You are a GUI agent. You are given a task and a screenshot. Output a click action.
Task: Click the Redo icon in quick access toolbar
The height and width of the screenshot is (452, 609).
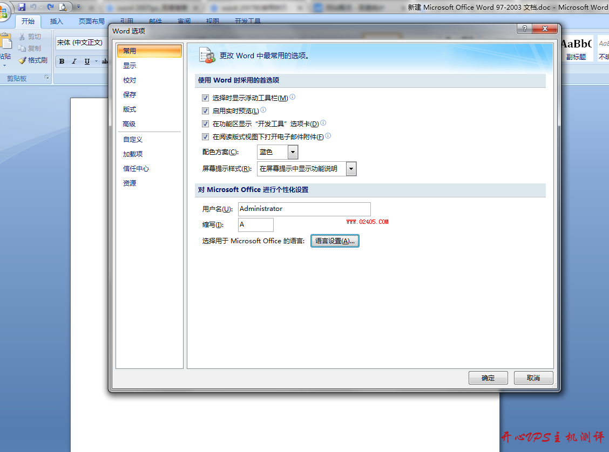(50, 6)
